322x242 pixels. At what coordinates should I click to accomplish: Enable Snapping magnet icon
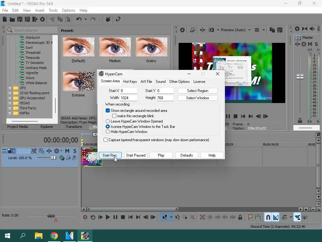tap(268, 217)
